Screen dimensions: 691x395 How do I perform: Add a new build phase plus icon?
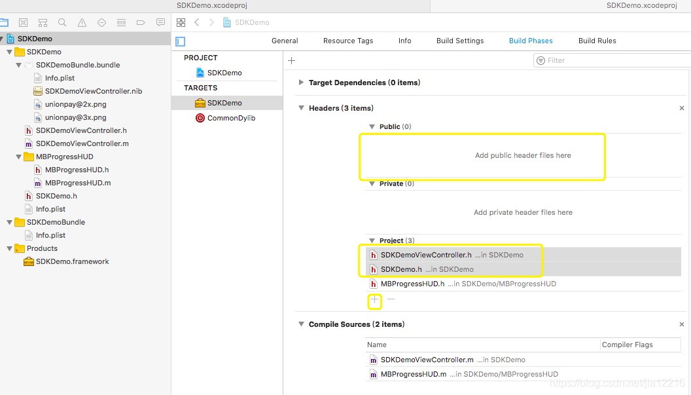click(291, 60)
